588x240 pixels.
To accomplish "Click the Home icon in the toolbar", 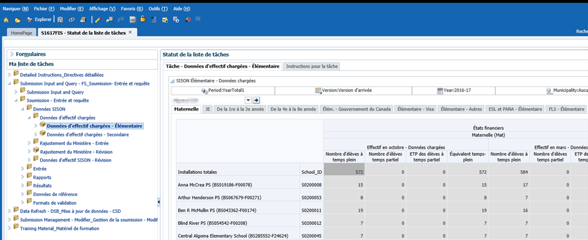I will (x=6, y=20).
